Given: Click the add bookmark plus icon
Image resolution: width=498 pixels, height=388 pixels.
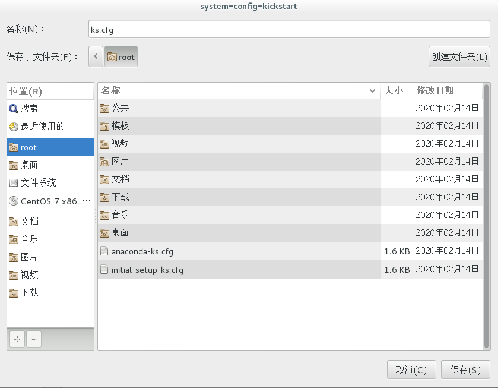Looking at the screenshot, I should 17,339.
